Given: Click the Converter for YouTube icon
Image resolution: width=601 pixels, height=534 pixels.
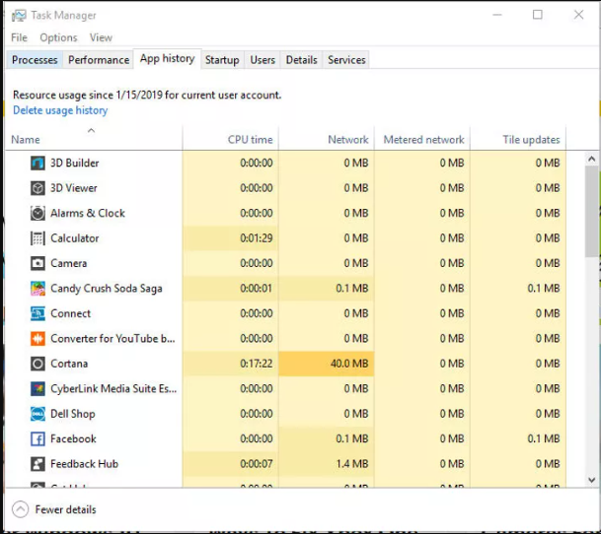Looking at the screenshot, I should pos(38,339).
